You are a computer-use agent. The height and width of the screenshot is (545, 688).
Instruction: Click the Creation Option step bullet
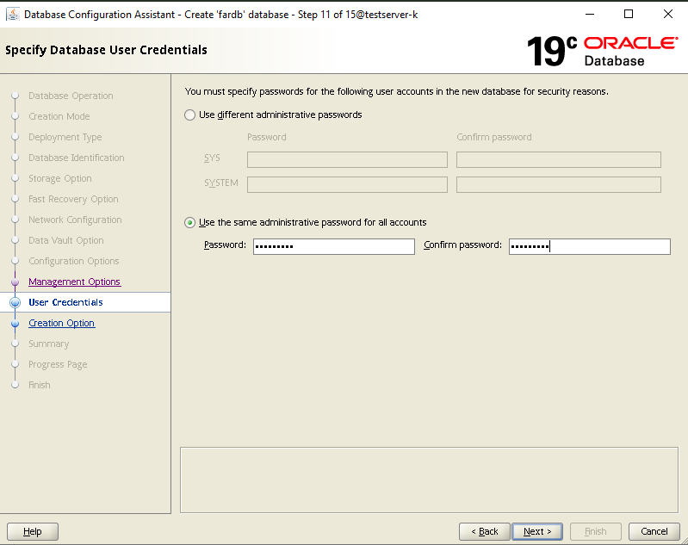pos(15,324)
